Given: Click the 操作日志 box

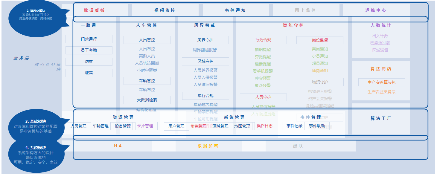Looking at the screenshot, I should click(265, 126).
